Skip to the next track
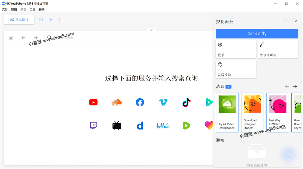 click(60, 19)
